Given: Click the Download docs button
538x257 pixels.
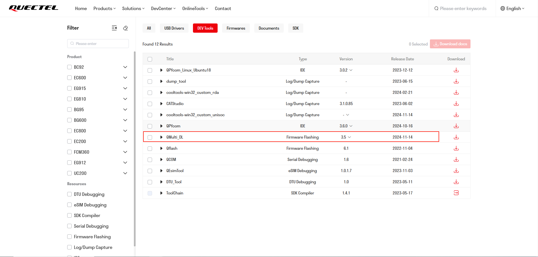Looking at the screenshot, I should (450, 44).
